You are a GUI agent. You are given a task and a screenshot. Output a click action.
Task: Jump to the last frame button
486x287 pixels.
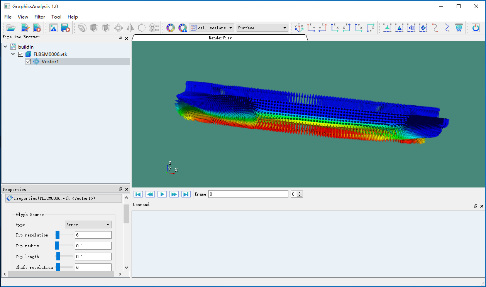[186, 194]
